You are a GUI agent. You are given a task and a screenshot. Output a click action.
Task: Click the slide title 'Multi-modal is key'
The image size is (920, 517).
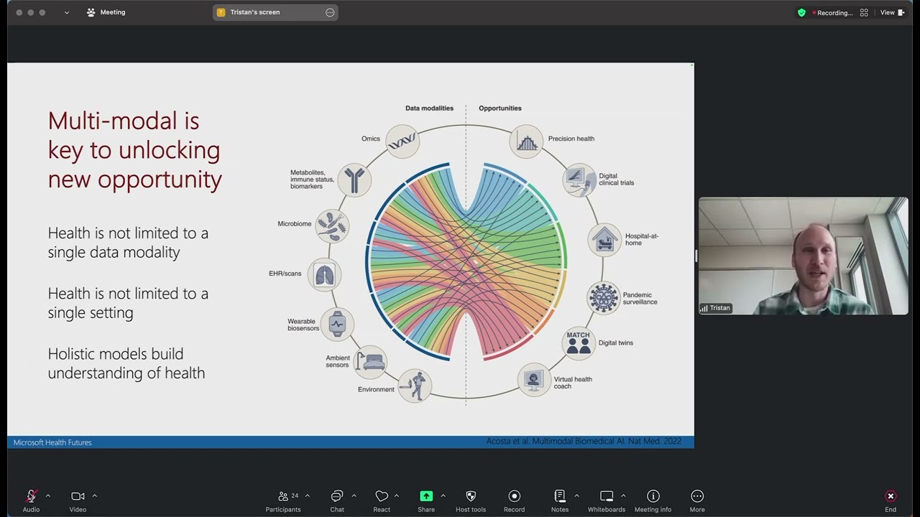135,149
